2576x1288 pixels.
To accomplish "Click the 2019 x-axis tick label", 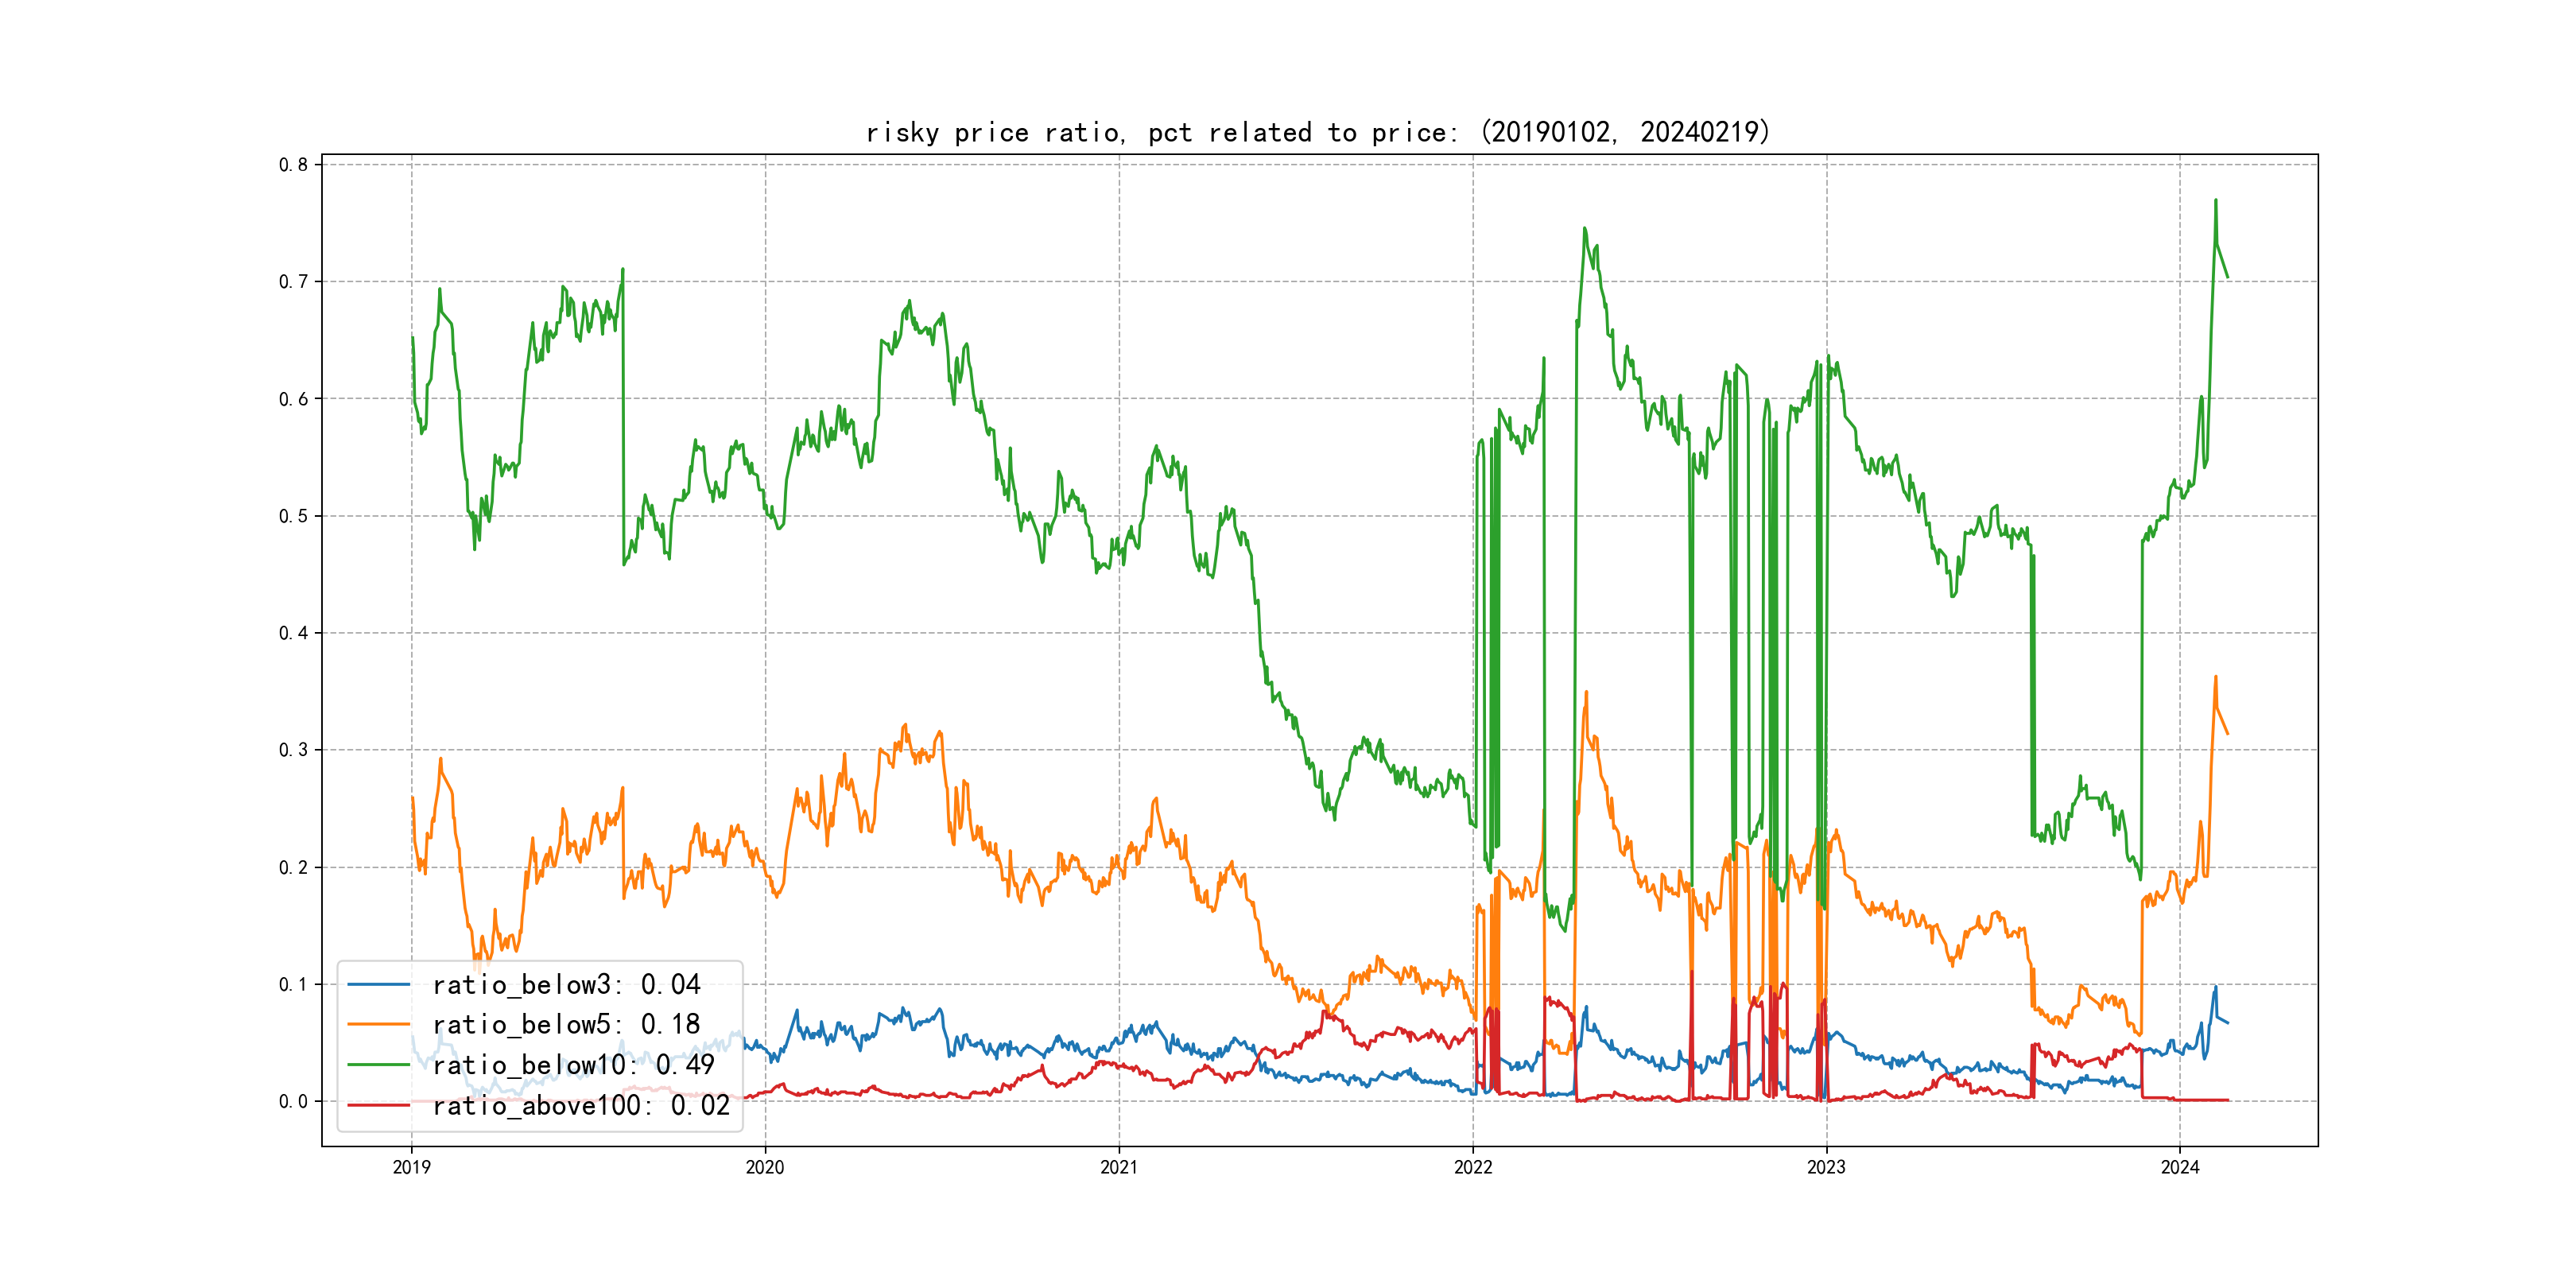I will tap(411, 1167).
